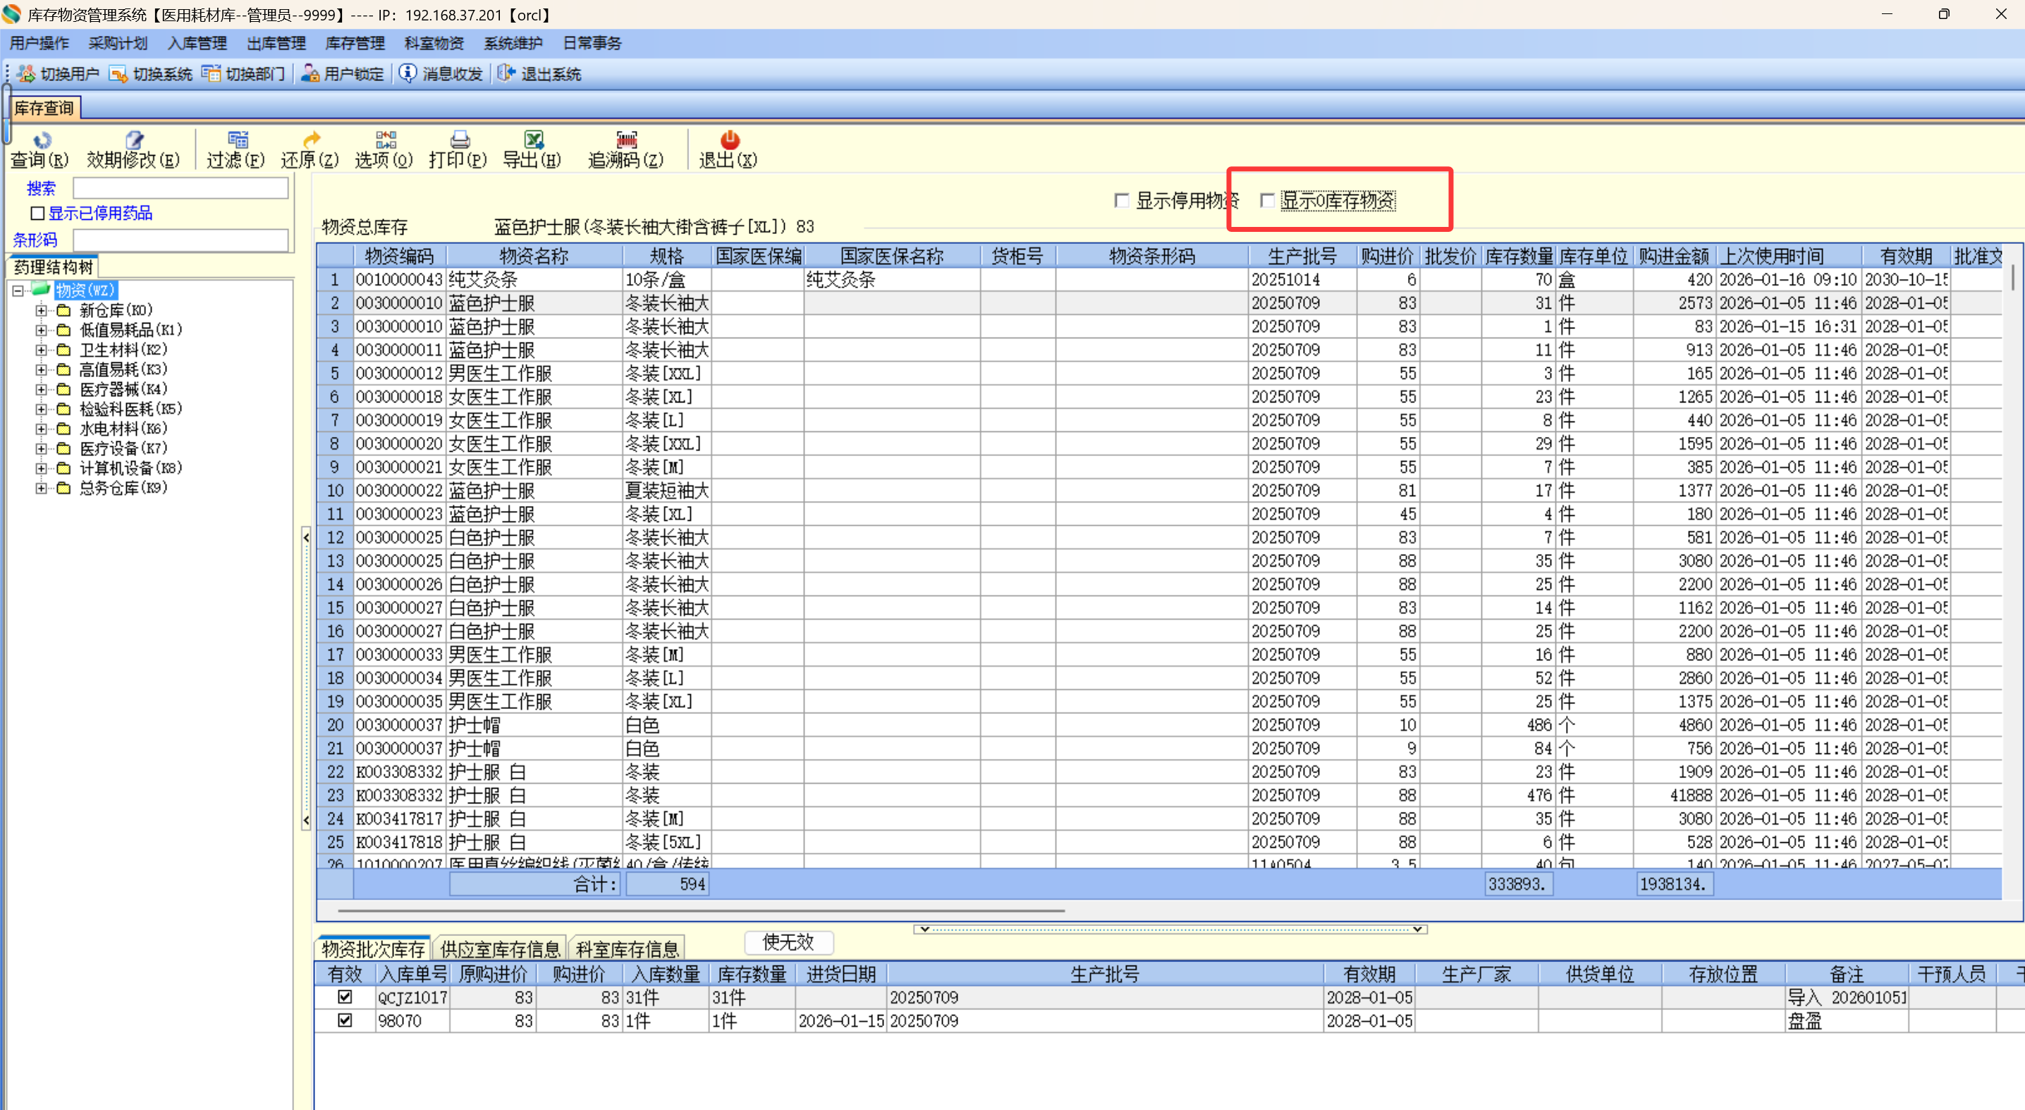2025x1110 pixels.
Task: Click the 使无效 button
Action: pos(788,942)
